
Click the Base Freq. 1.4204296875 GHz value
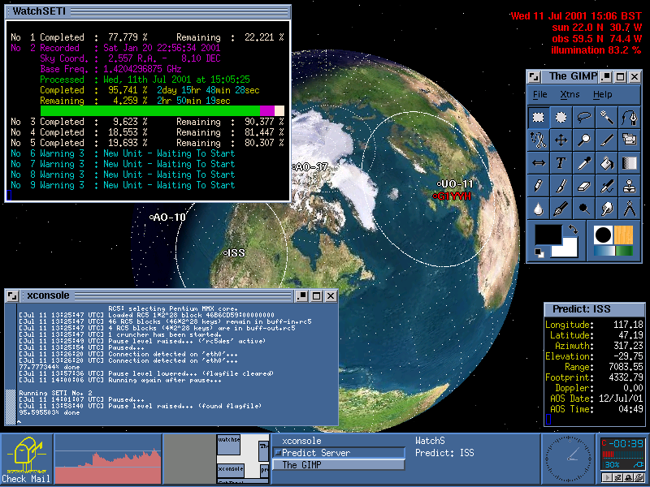142,69
